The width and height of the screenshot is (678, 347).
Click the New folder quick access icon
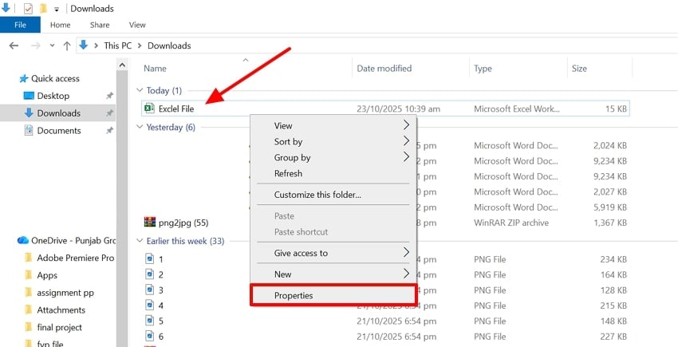tap(43, 8)
